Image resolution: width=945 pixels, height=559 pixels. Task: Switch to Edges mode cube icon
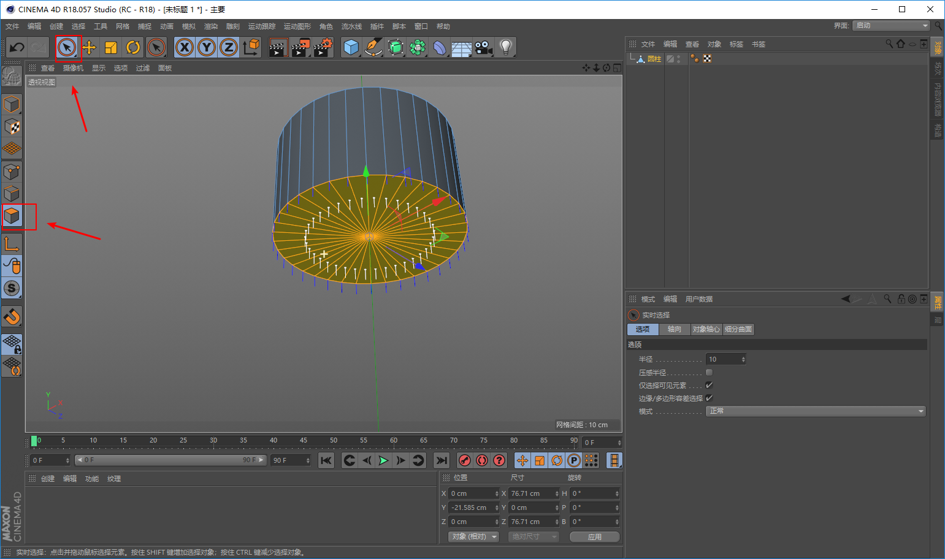[x=12, y=194]
